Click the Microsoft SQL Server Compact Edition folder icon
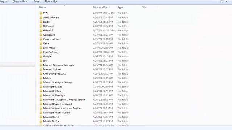This screenshot has width=232, height=130. point(41,100)
